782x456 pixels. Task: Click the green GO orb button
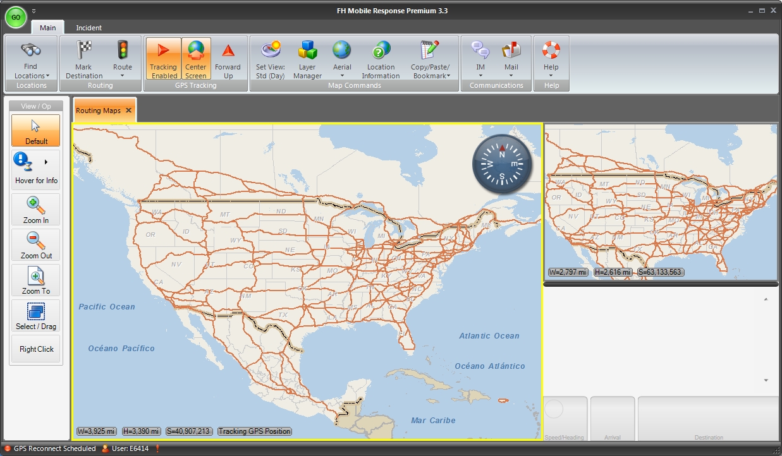pos(16,17)
